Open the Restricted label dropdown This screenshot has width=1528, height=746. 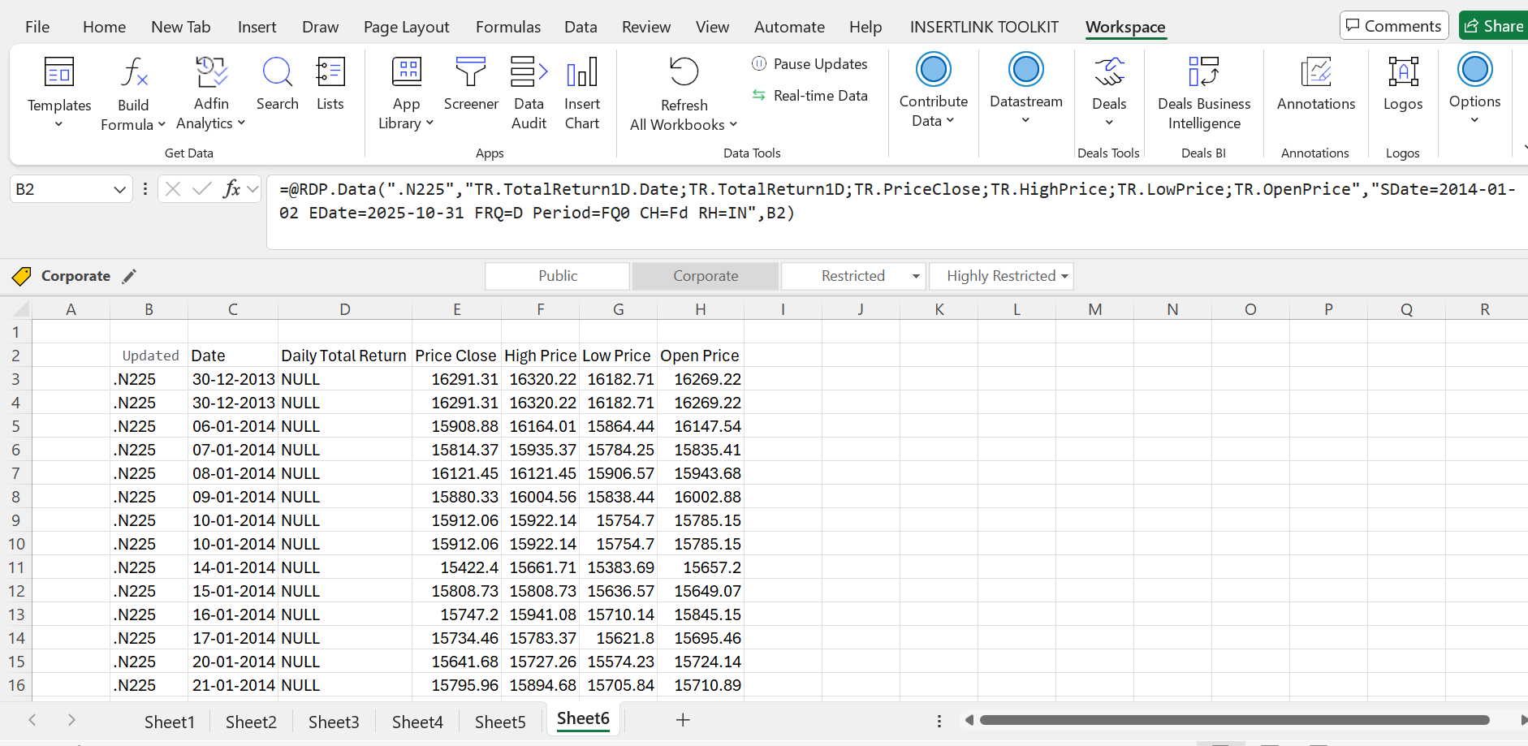point(913,276)
